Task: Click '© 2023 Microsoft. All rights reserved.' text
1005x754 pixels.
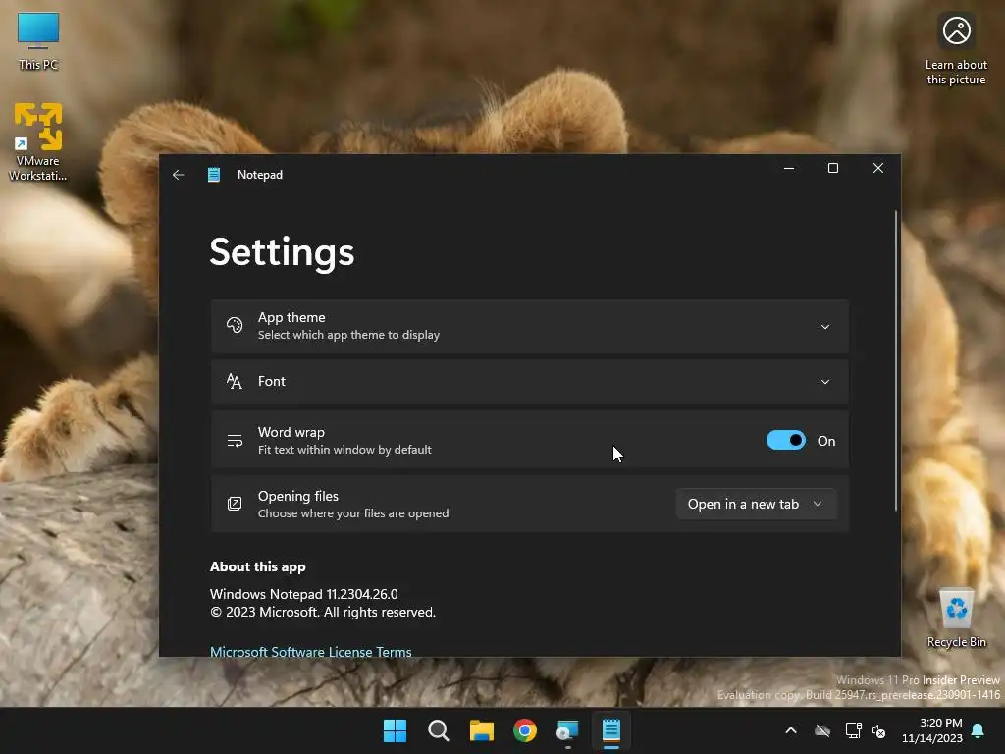Action: [322, 612]
